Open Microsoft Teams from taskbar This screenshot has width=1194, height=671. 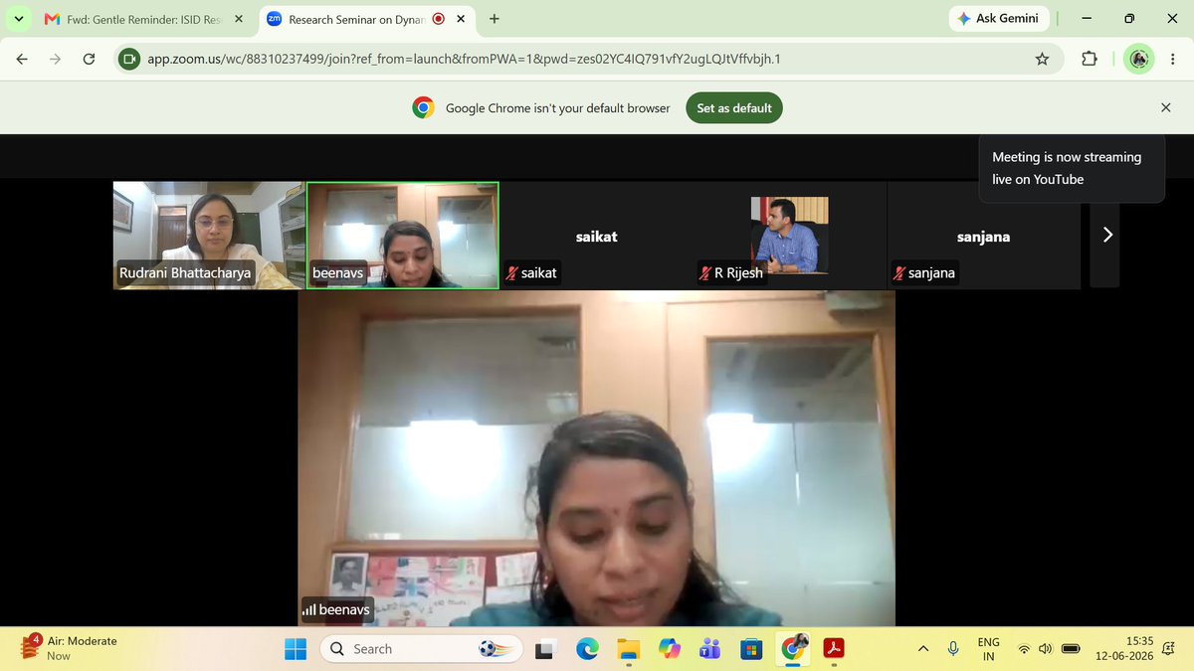click(x=709, y=649)
